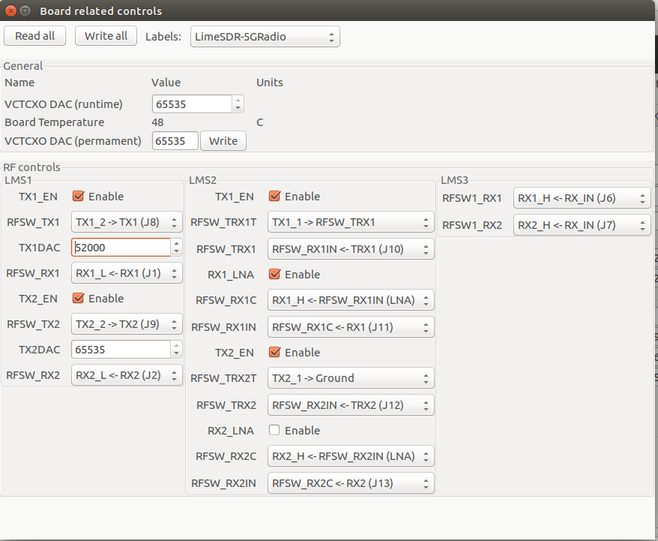Expand the RFSW_RX1 RX1_L dropdown
Screen dimensions: 658x541
[127, 273]
